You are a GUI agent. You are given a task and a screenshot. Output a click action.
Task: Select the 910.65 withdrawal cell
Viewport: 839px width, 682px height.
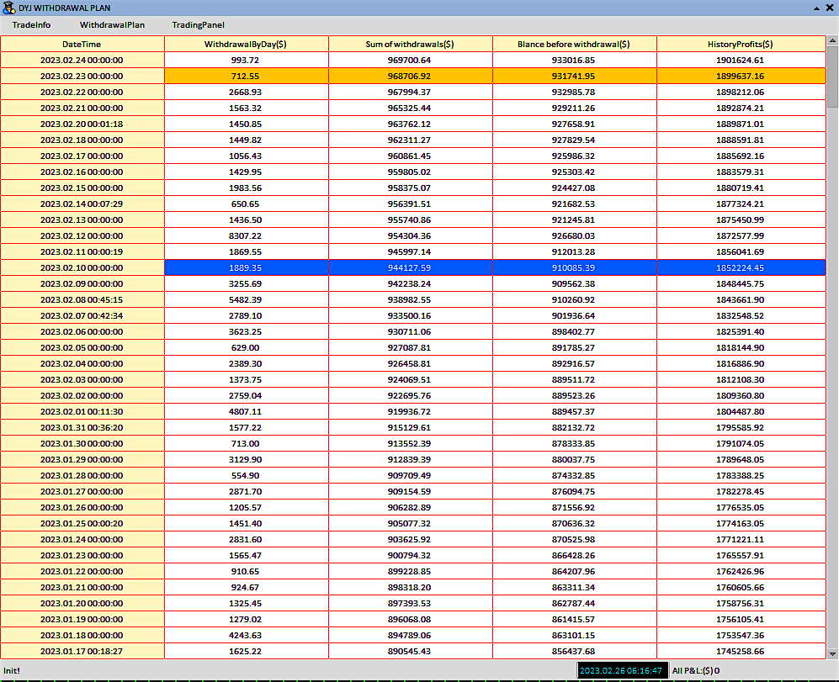246,571
